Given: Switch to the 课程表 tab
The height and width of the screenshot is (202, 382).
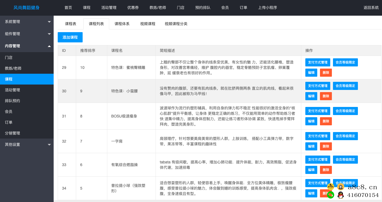Looking at the screenshot, I should 71,24.
